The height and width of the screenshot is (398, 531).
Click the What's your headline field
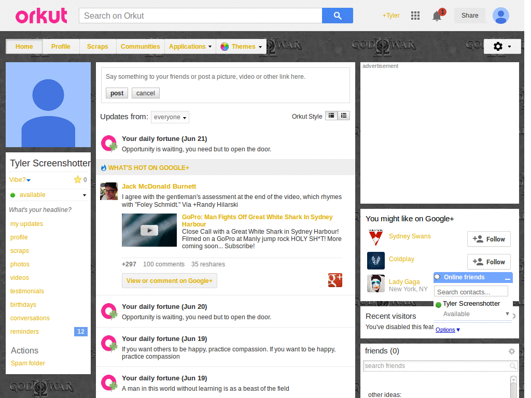pos(40,210)
